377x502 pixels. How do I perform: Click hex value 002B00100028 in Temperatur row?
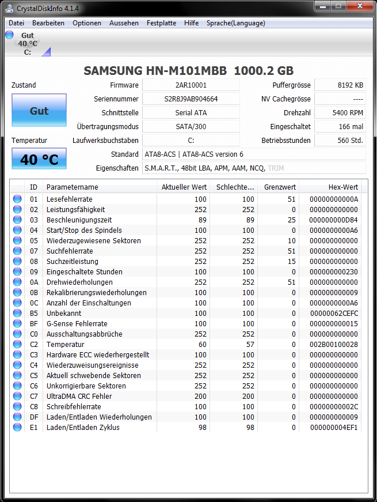(334, 345)
